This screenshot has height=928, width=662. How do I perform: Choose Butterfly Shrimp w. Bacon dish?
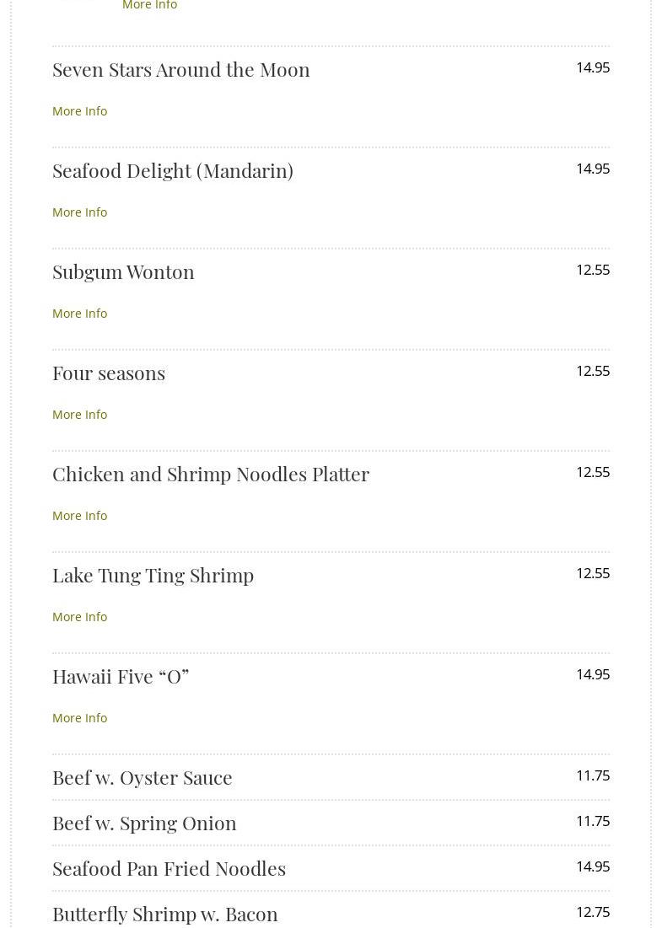(165, 914)
